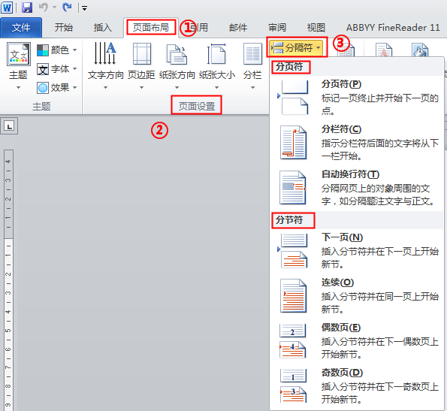Click the 分隔符 breaks button
This screenshot has height=411, width=447.
(x=297, y=47)
